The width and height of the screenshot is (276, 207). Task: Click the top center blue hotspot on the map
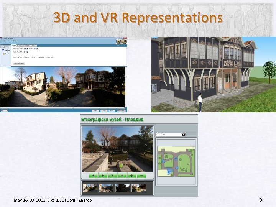pos(176,159)
